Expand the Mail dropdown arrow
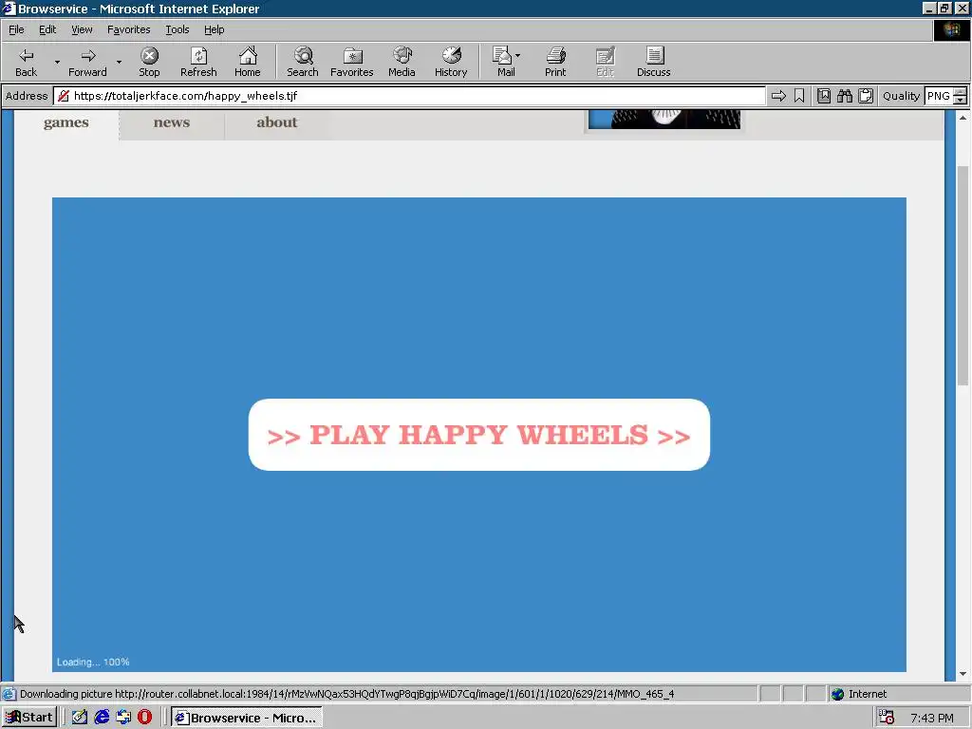Image resolution: width=972 pixels, height=729 pixels. click(517, 56)
